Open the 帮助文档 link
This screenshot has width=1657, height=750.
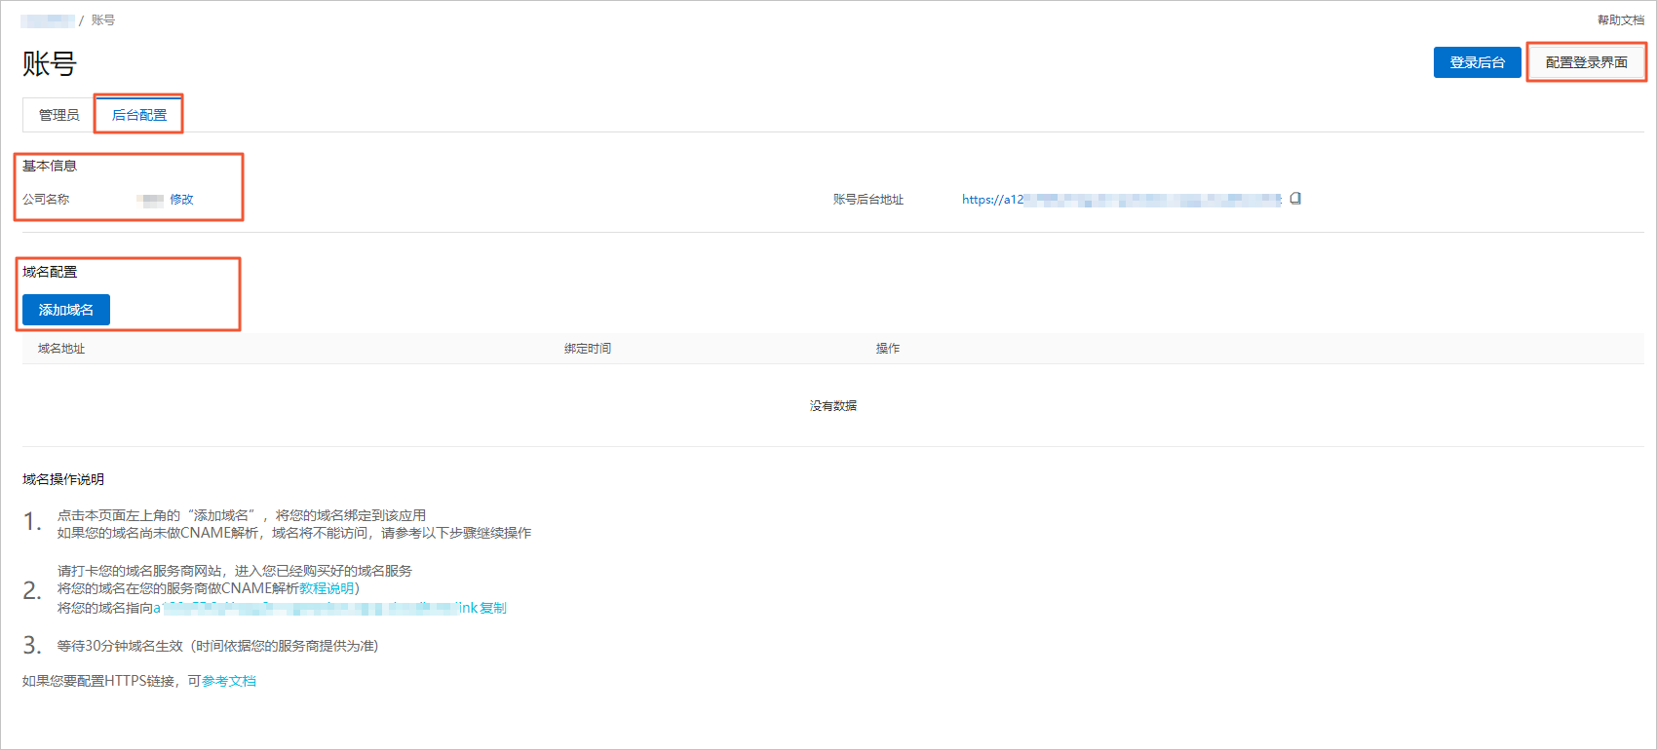[1620, 19]
